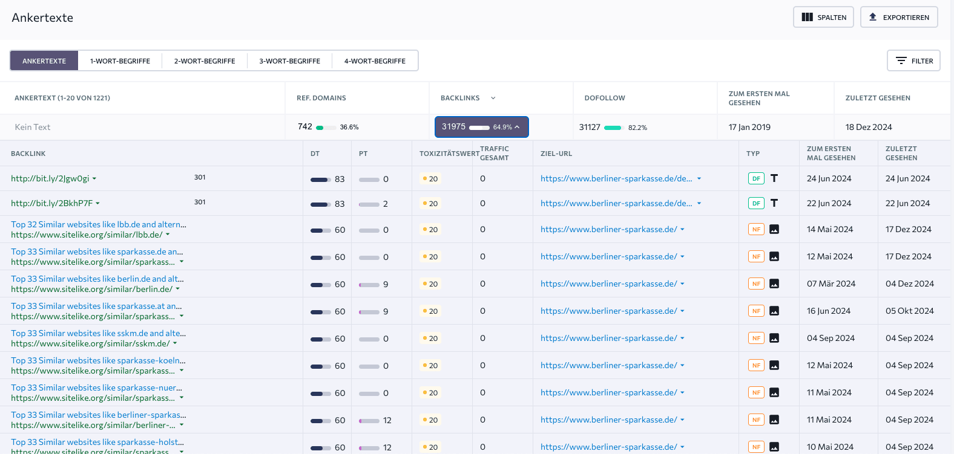Sort by the Toxizitätswert column header
The height and width of the screenshot is (454, 954).
coord(449,154)
